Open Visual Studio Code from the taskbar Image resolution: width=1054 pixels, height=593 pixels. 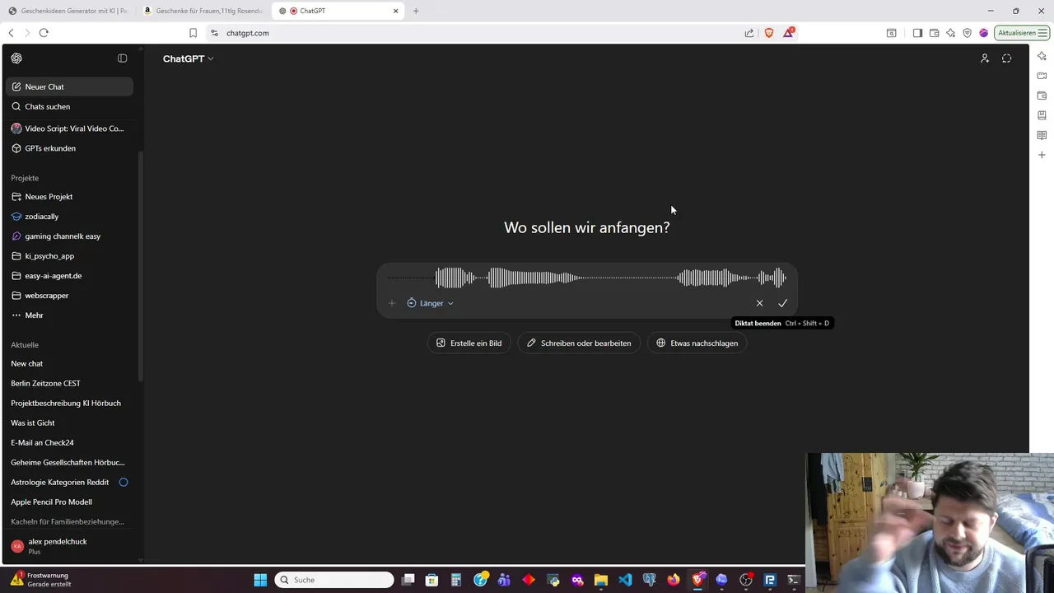(x=625, y=580)
